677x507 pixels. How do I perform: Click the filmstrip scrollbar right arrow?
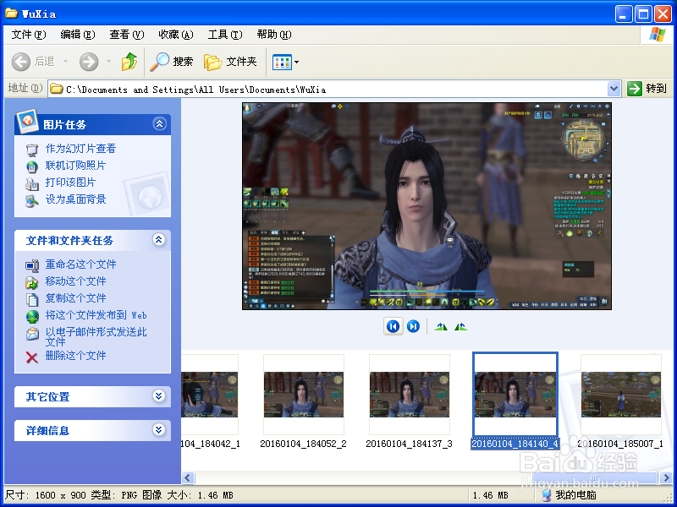pyautogui.click(x=665, y=477)
